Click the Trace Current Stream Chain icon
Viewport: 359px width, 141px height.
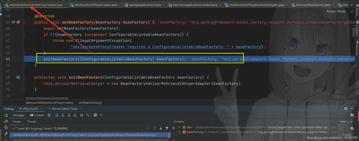click(x=101, y=115)
